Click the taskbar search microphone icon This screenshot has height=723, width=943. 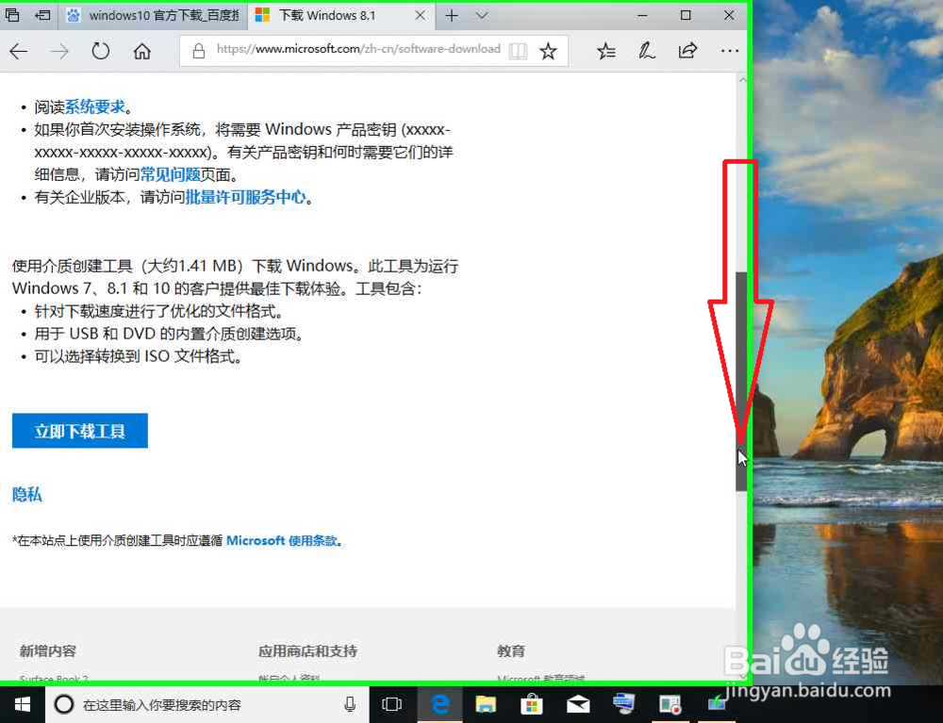tap(350, 704)
